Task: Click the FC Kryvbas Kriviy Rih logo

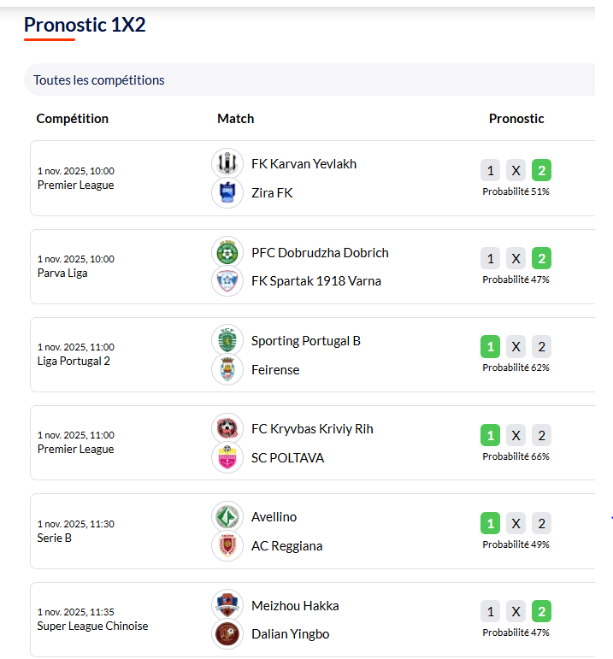Action: click(227, 428)
